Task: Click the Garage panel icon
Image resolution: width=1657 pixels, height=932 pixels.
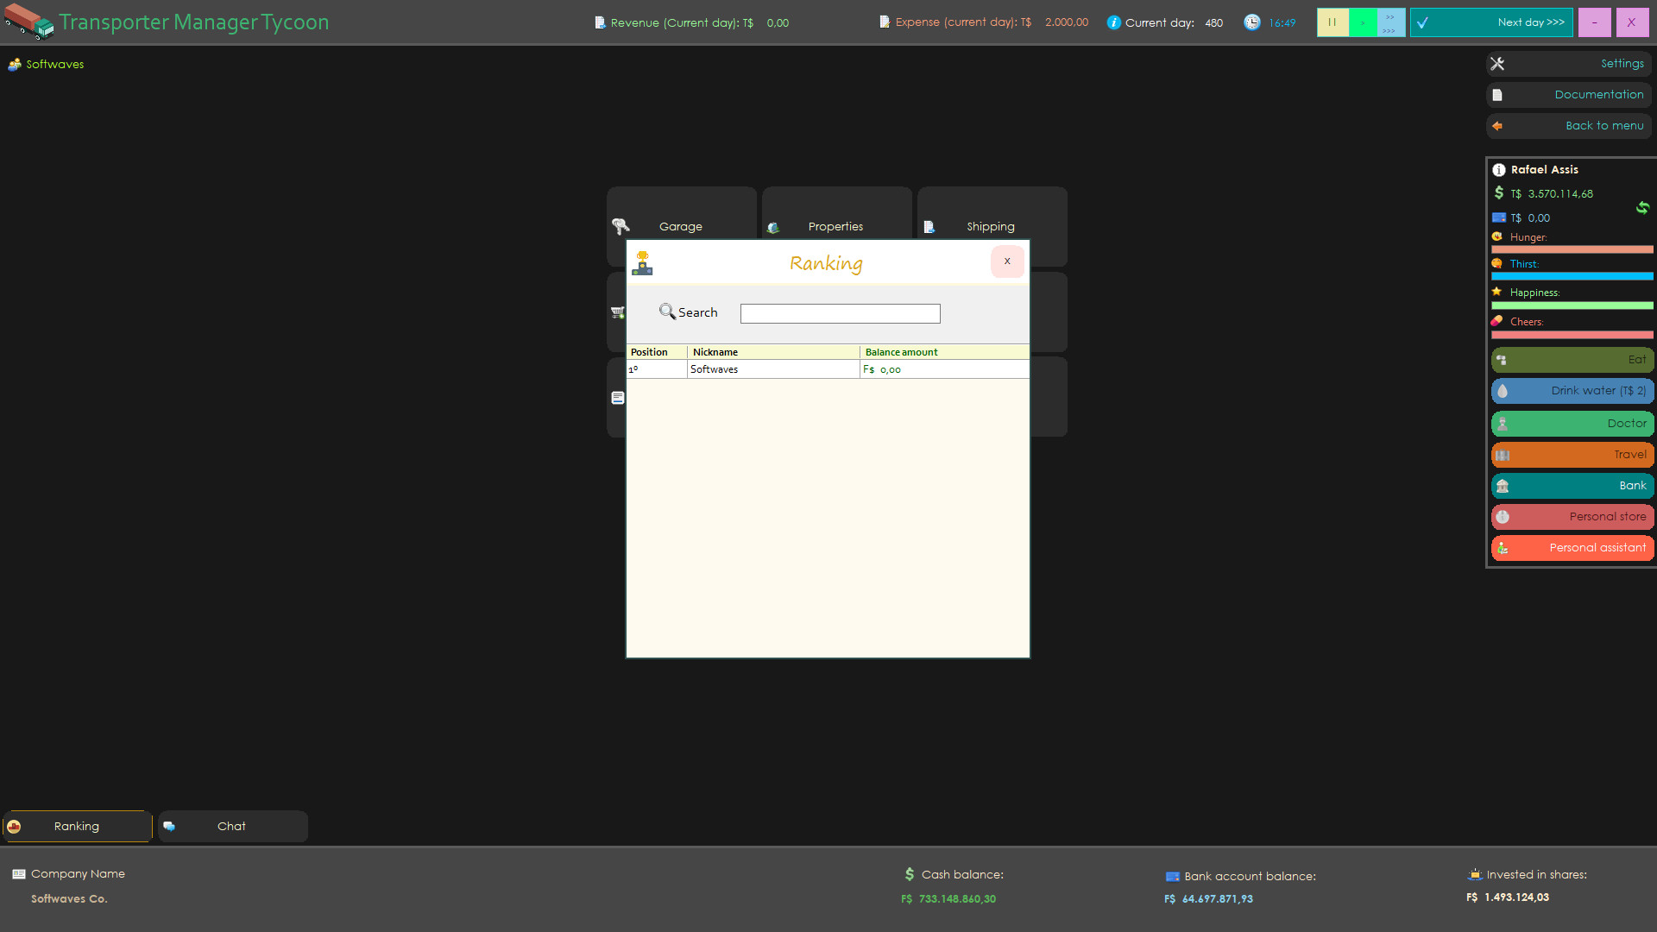Action: point(621,225)
